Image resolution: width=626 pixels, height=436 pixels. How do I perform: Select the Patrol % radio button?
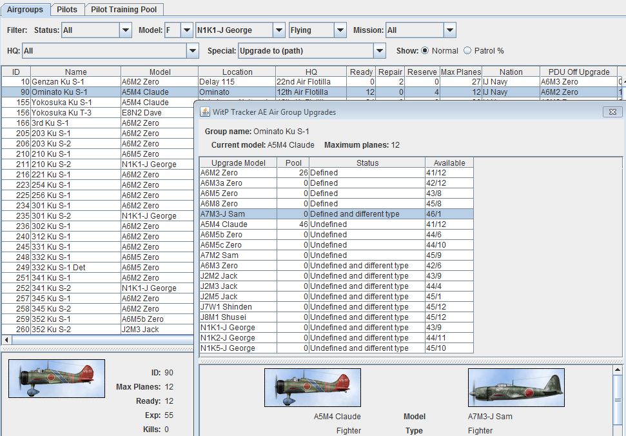point(468,50)
